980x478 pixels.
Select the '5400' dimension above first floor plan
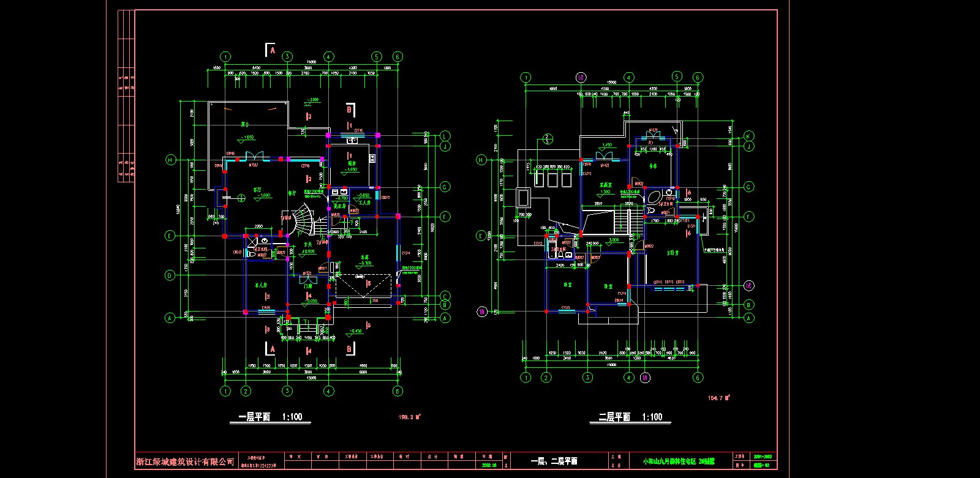pos(256,67)
